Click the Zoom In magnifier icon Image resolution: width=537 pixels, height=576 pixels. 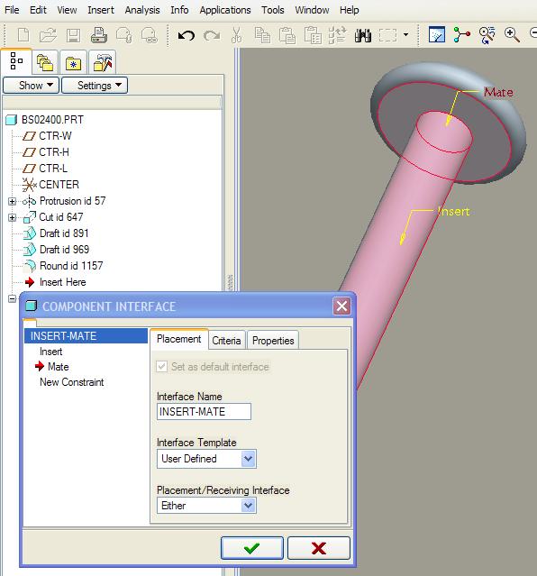512,35
